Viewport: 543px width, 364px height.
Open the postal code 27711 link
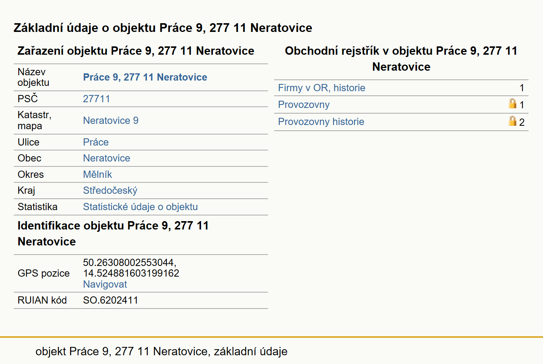pyautogui.click(x=96, y=99)
